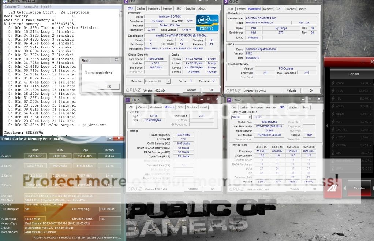Open the Processor #1 selection dropdown
The image size is (374, 241).
coord(158,81)
